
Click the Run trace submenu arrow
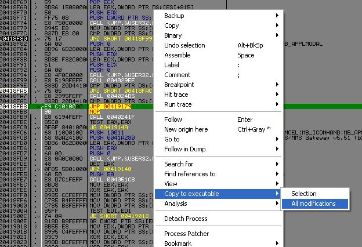point(277,104)
